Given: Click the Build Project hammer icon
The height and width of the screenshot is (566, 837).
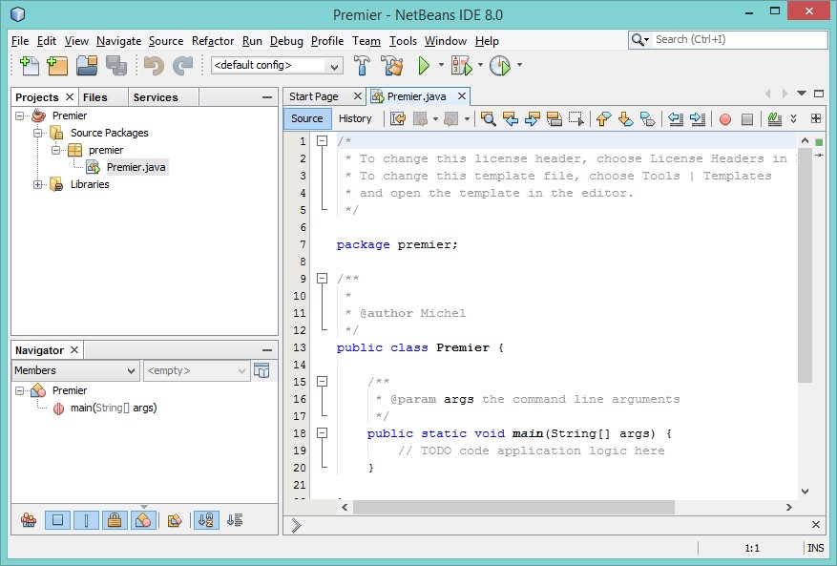Looking at the screenshot, I should 363,66.
